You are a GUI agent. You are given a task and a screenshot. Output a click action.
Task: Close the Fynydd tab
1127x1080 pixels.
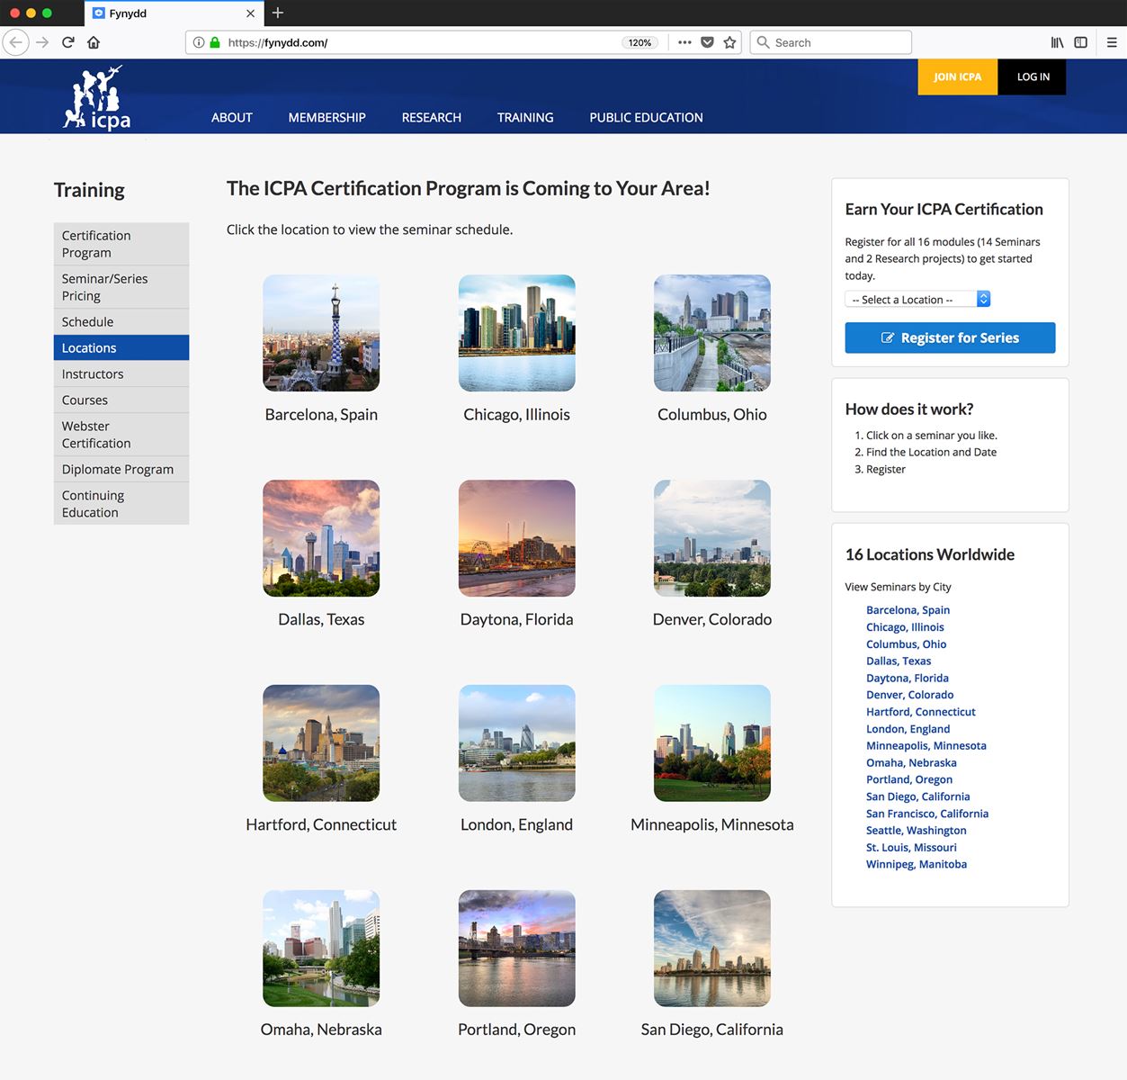(x=250, y=13)
